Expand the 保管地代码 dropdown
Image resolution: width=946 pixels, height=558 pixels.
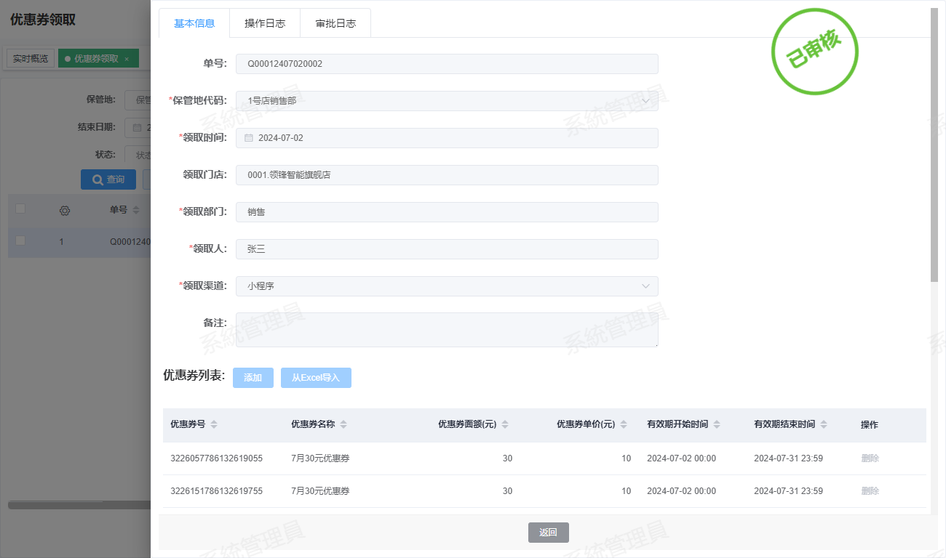pos(645,101)
